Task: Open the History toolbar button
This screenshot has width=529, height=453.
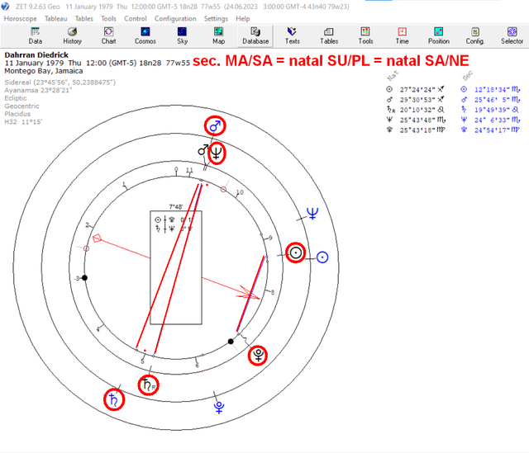Action: coord(72,35)
